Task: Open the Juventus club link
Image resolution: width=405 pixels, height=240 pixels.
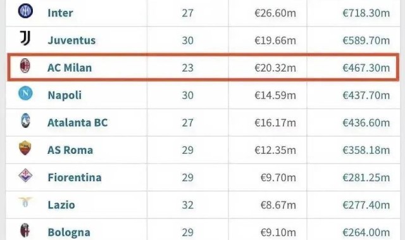Action: pos(72,41)
